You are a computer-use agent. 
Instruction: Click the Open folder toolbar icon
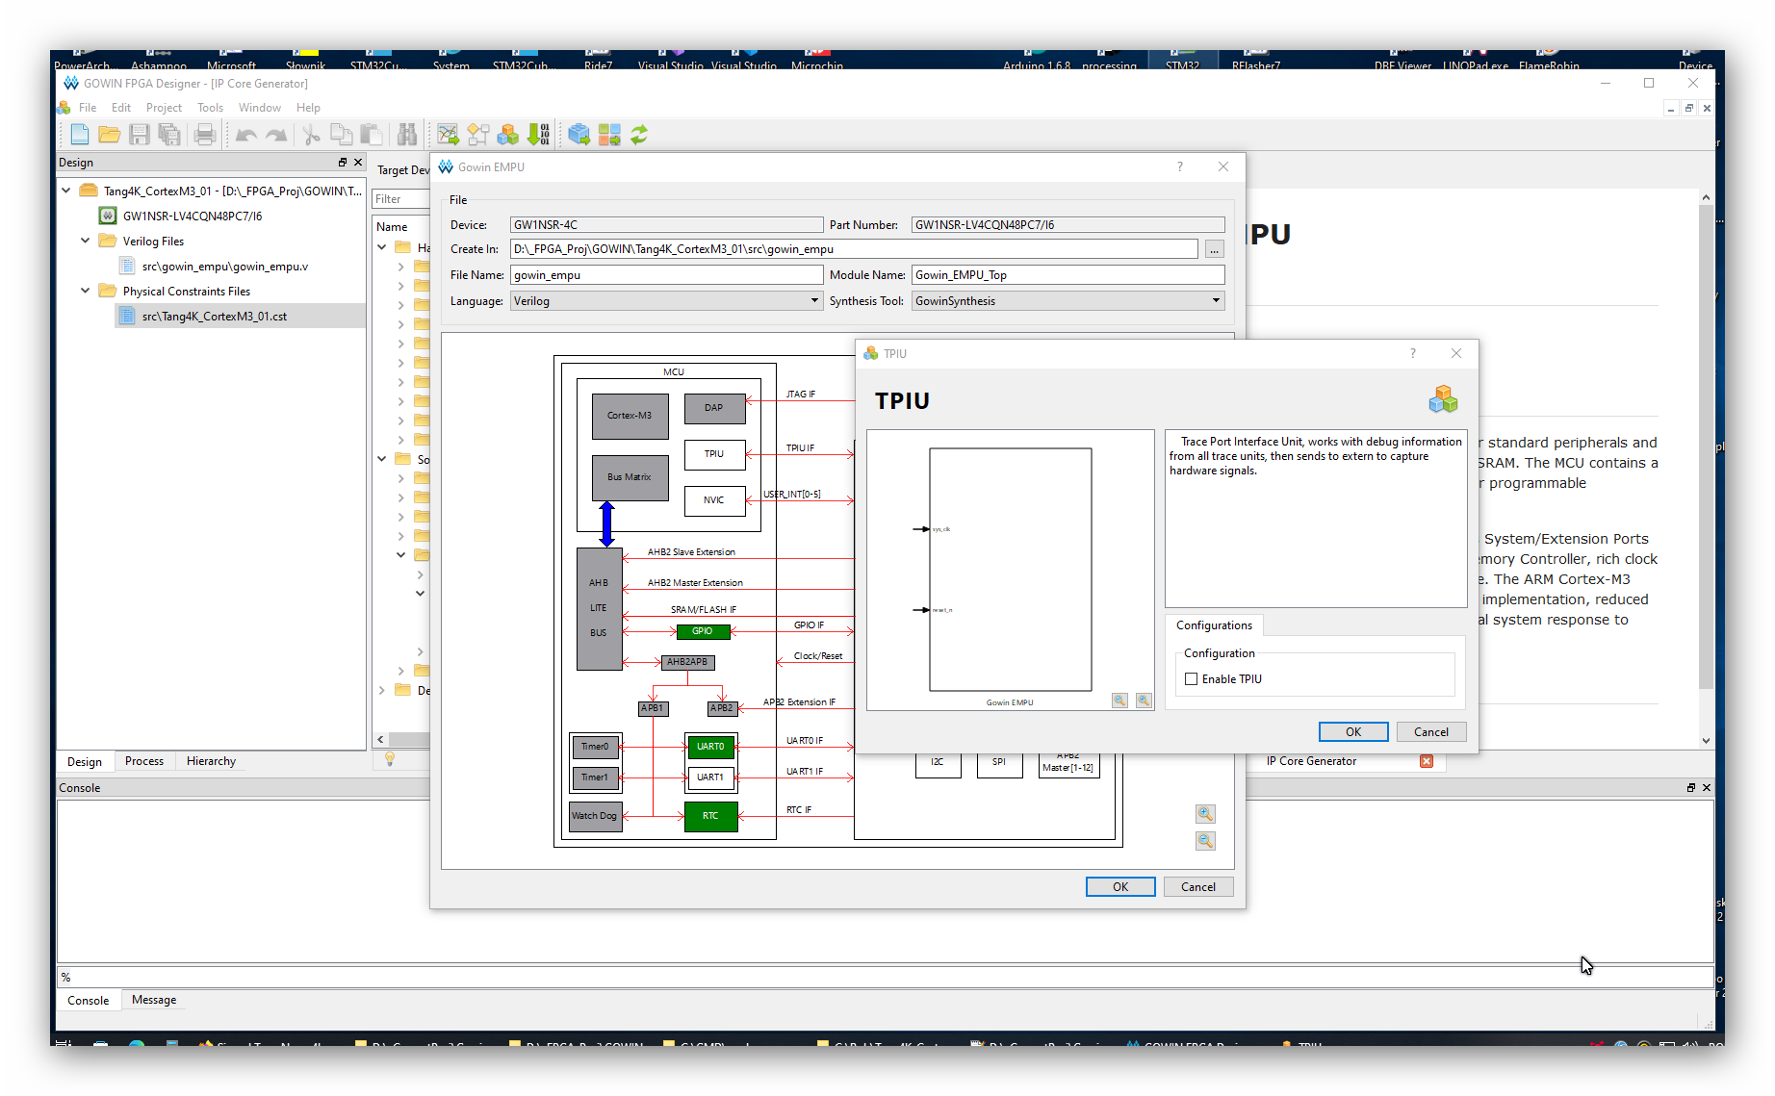[110, 135]
